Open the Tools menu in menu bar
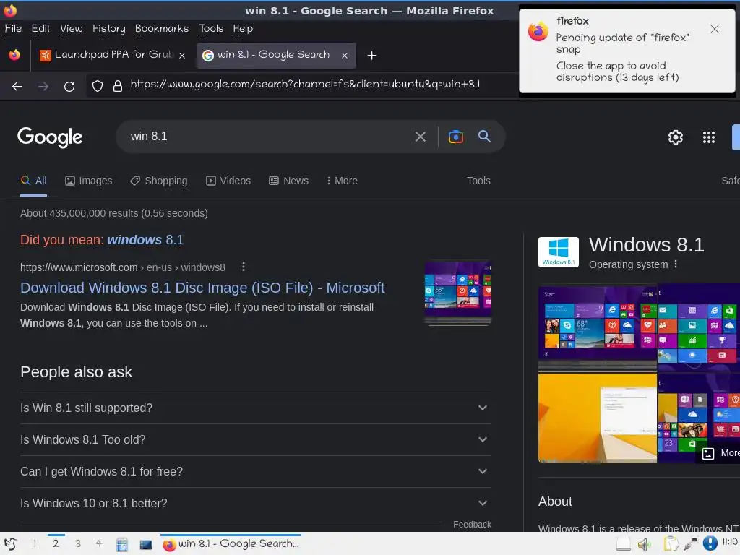The height and width of the screenshot is (555, 740). pyautogui.click(x=211, y=29)
